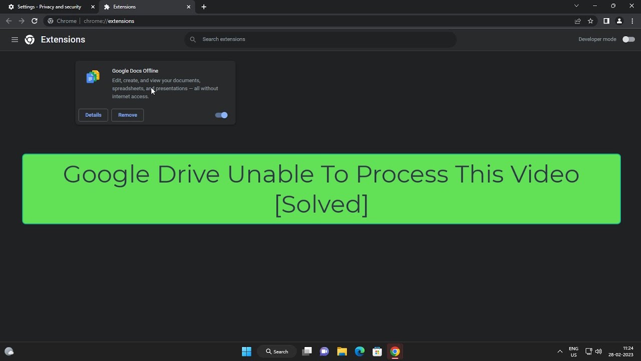Click the Search extensions field
Screen dimensions: 641x361
click(320, 39)
